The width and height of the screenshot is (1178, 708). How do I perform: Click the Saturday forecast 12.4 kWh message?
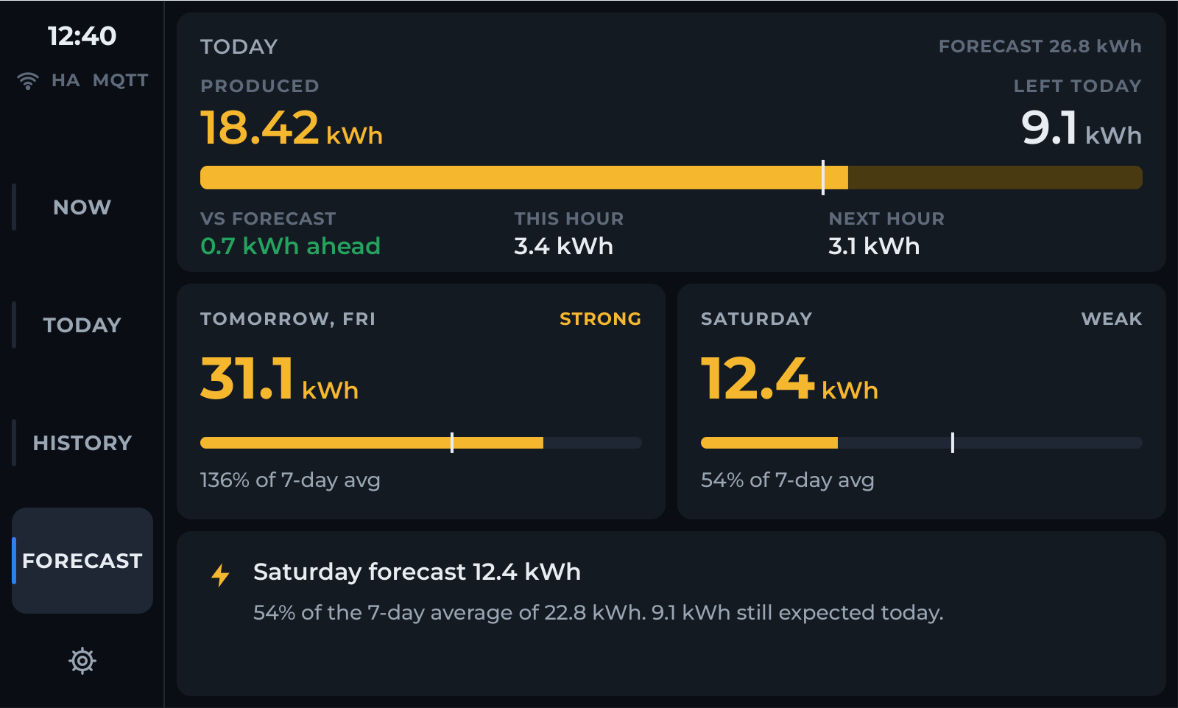tap(417, 572)
